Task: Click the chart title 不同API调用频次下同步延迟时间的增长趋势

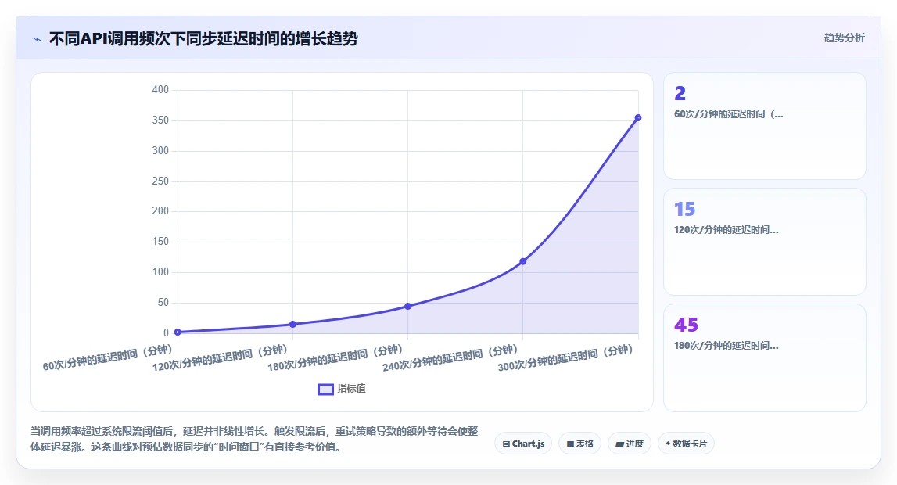Action: point(203,39)
